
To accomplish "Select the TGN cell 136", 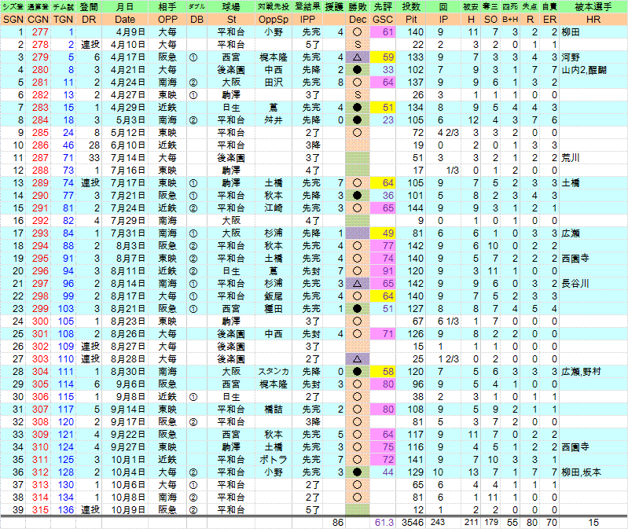I will 66,510.
